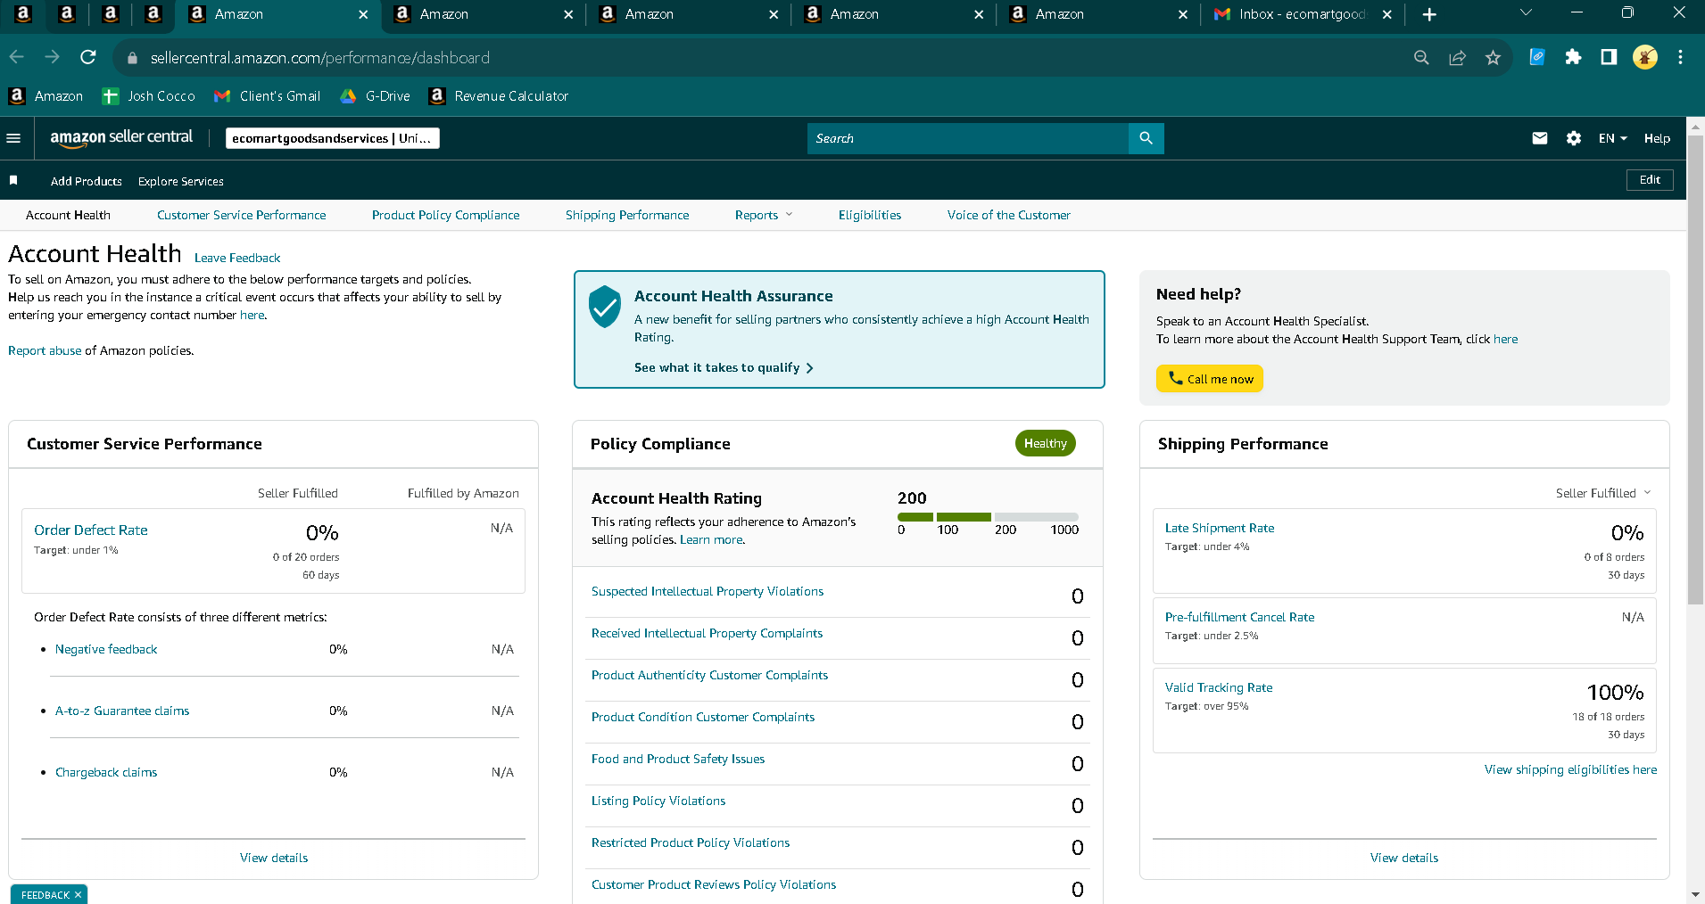Click the Call me now button

pyautogui.click(x=1210, y=379)
